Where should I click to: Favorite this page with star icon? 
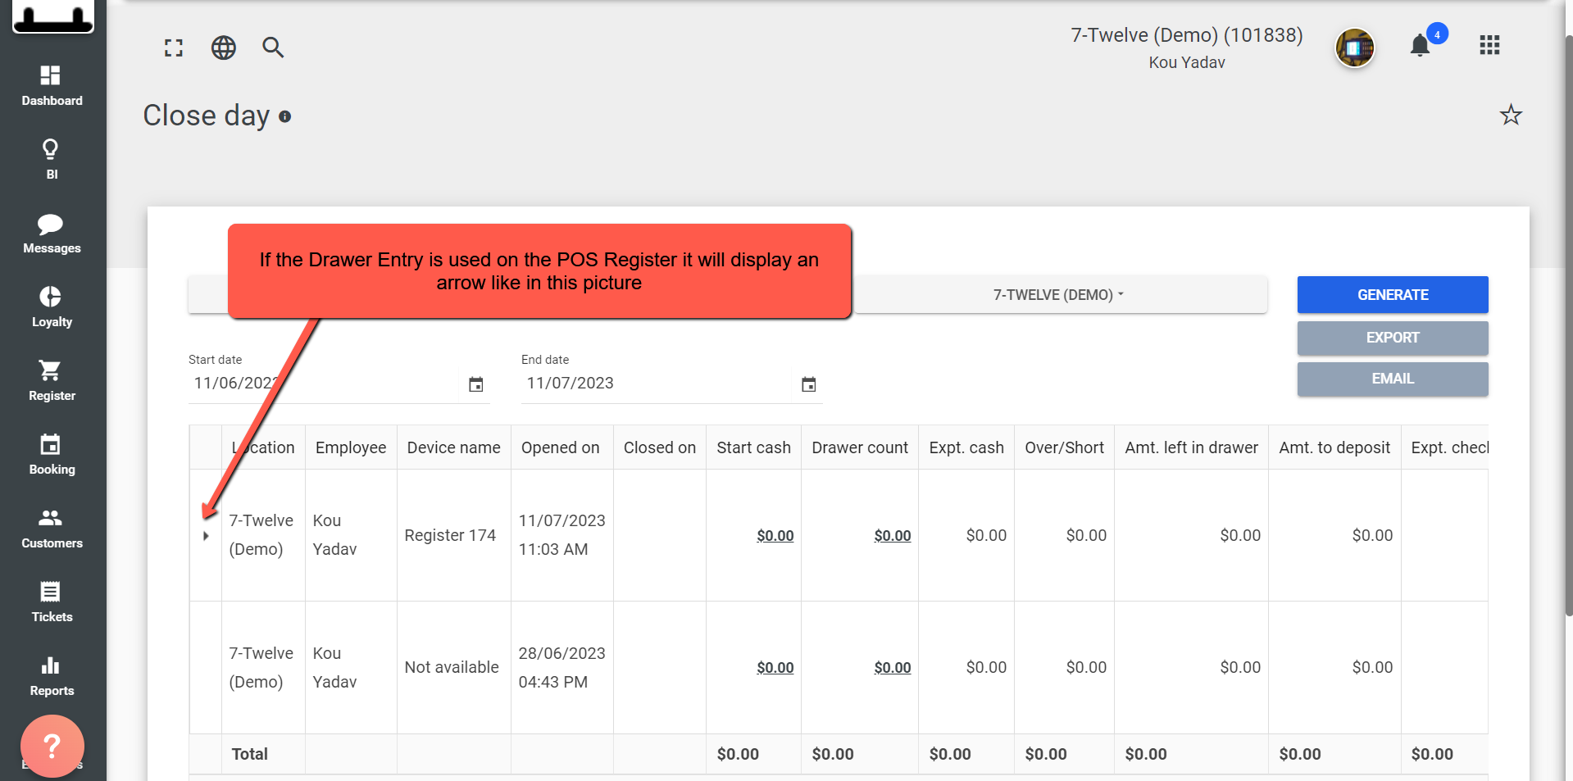[x=1511, y=115]
